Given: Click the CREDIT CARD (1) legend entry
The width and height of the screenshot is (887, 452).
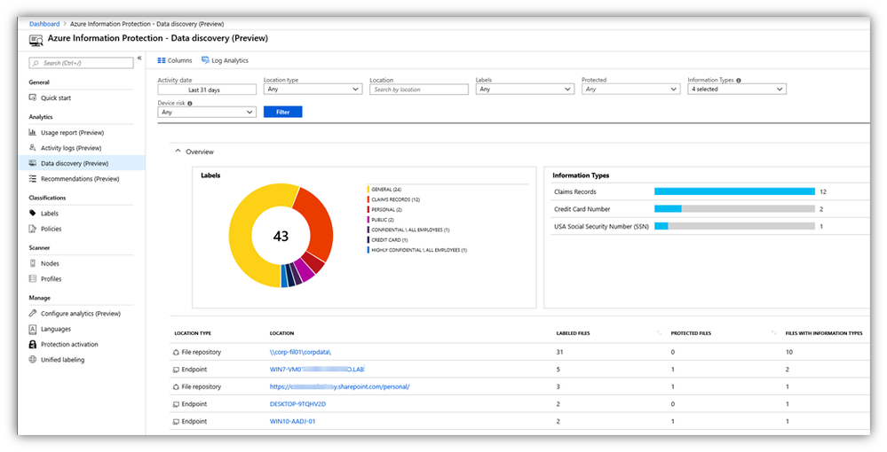Looking at the screenshot, I should (387, 240).
